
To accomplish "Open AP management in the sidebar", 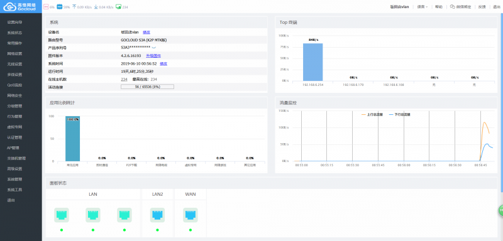I will (x=13, y=148).
